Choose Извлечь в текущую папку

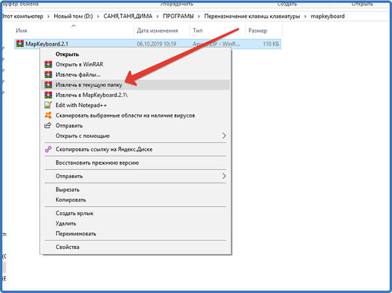135,85
